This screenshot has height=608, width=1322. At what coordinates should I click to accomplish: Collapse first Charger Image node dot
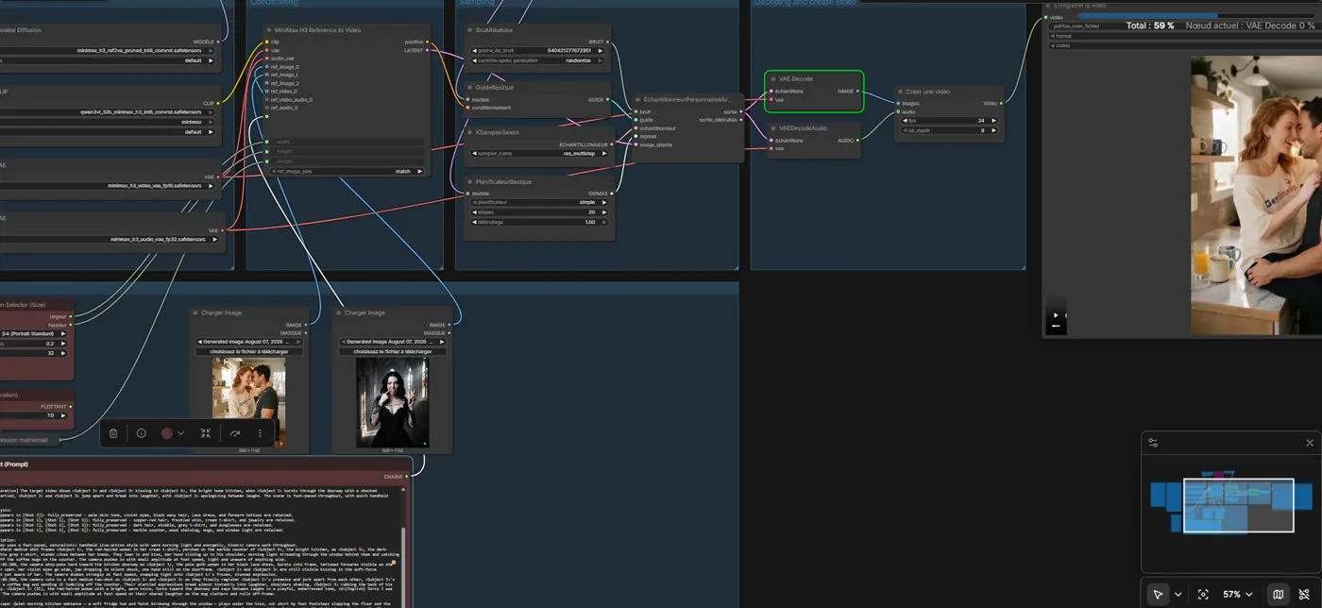[x=195, y=312]
